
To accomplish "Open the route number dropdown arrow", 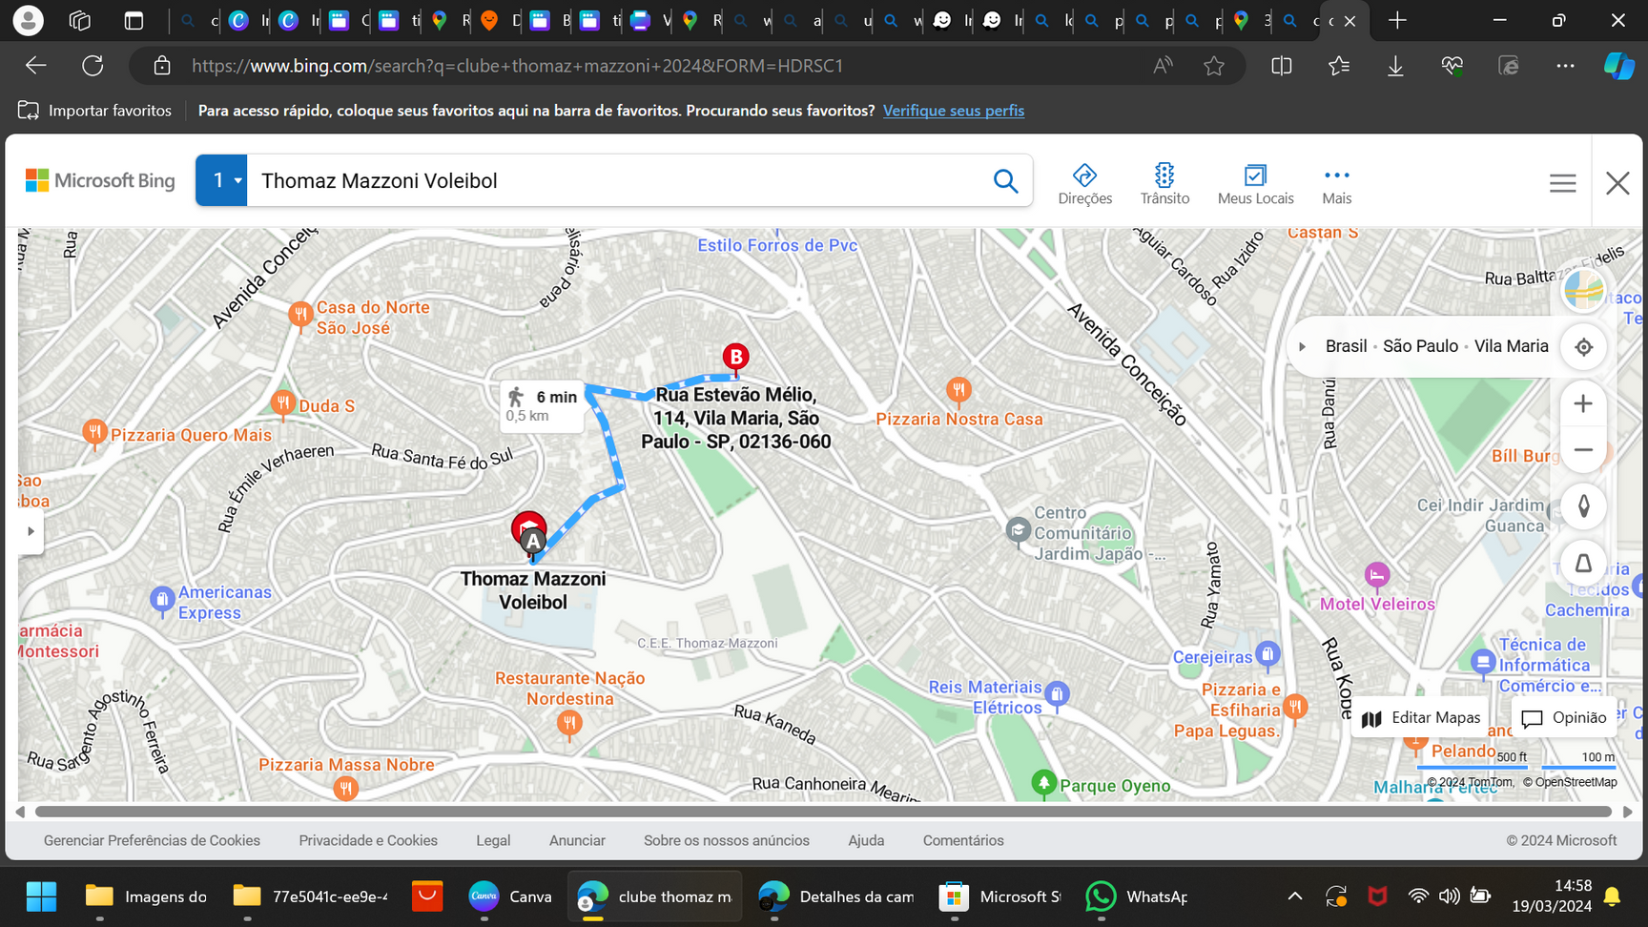I will click(x=237, y=180).
